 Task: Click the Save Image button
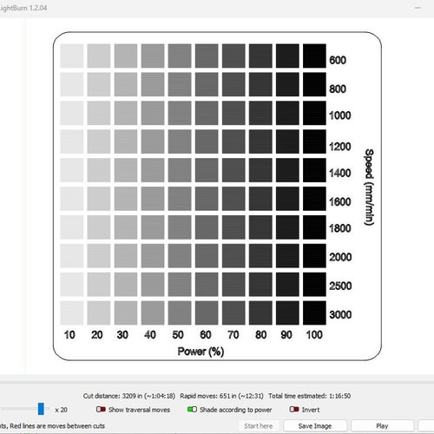[x=315, y=426]
